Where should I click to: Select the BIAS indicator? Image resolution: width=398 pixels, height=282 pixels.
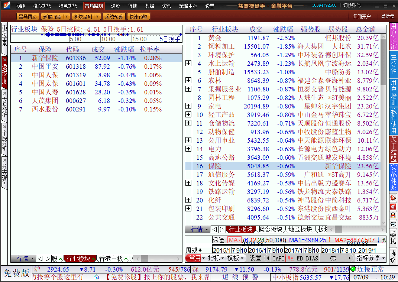pos(312,258)
